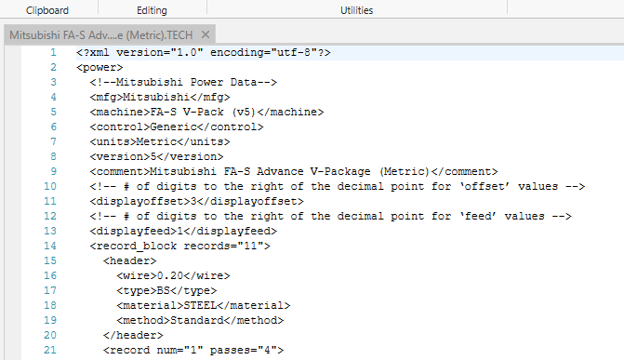Open the Clipboard ribbon group
The height and width of the screenshot is (360, 624).
47,10
